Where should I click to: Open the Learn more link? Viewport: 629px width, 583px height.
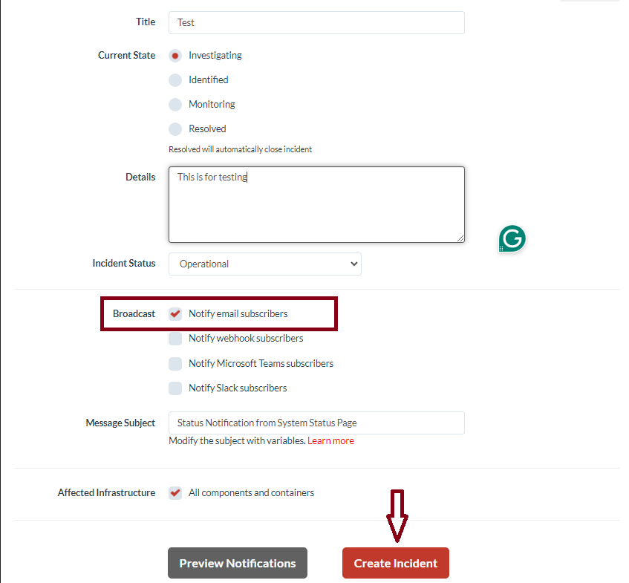tap(330, 440)
